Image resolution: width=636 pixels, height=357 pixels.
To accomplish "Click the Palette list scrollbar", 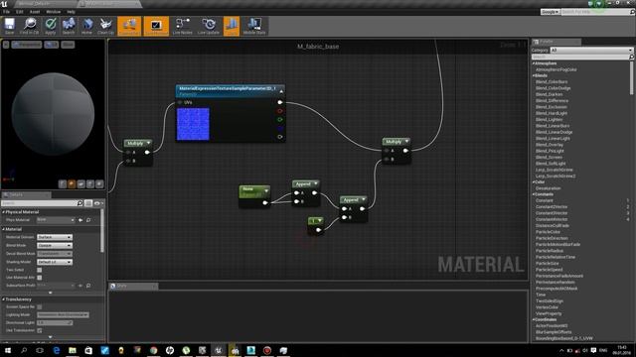I will pos(632,79).
